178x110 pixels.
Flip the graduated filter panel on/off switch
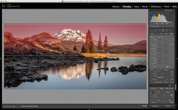(151, 82)
